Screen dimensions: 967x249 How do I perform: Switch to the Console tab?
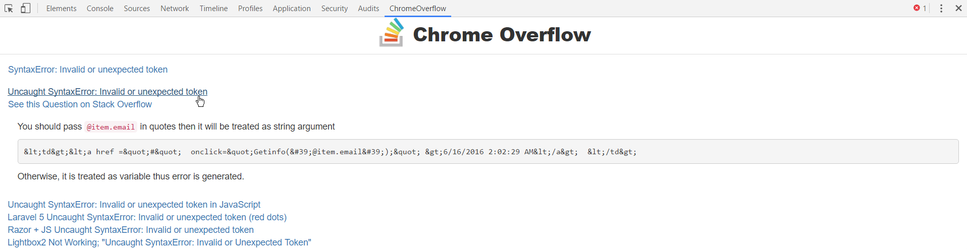[x=100, y=9]
